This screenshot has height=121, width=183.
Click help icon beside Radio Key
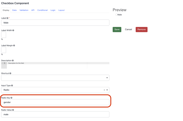click(x=11, y=98)
